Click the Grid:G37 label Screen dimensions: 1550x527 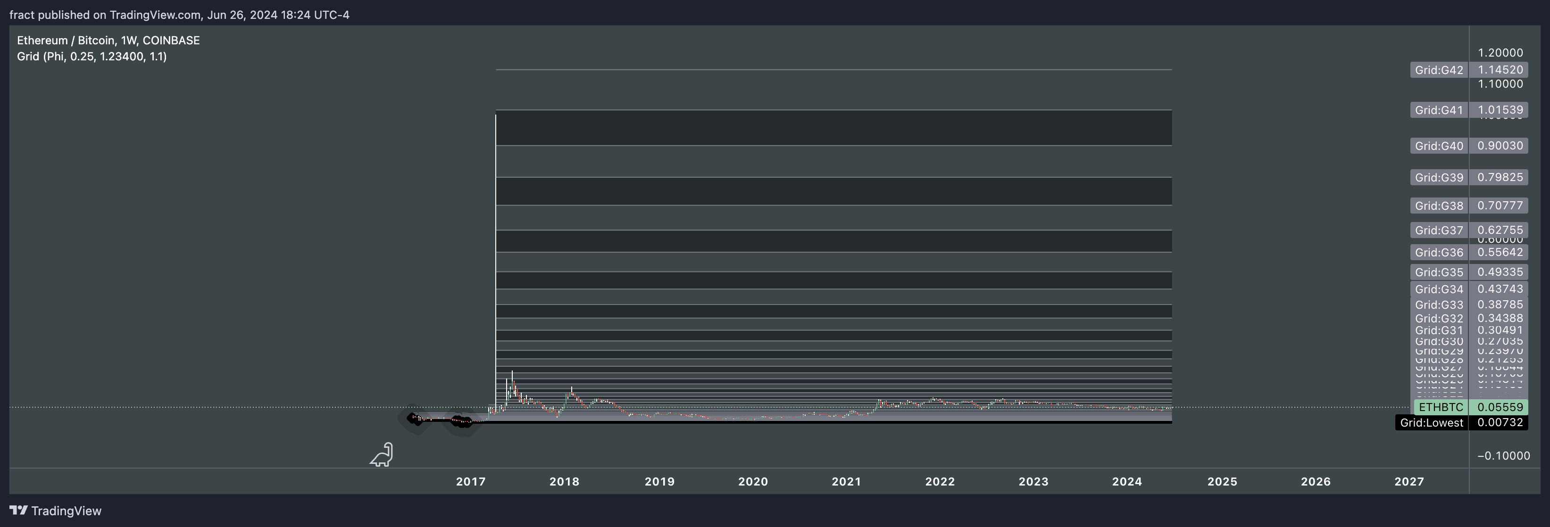[1439, 231]
